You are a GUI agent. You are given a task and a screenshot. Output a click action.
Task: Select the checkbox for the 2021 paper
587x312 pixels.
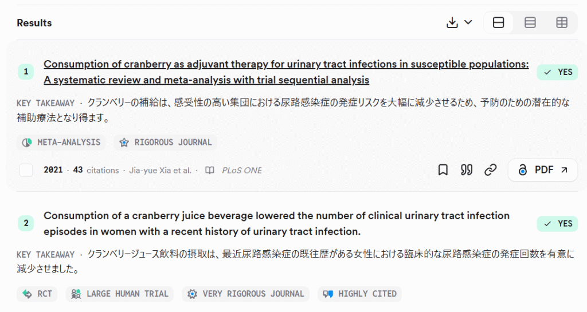(26, 170)
